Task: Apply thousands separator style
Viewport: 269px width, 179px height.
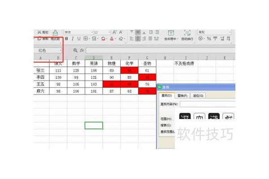Action: point(215,38)
